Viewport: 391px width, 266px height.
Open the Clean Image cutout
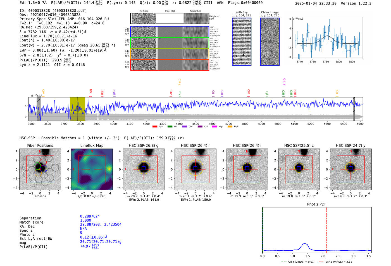[270, 42]
